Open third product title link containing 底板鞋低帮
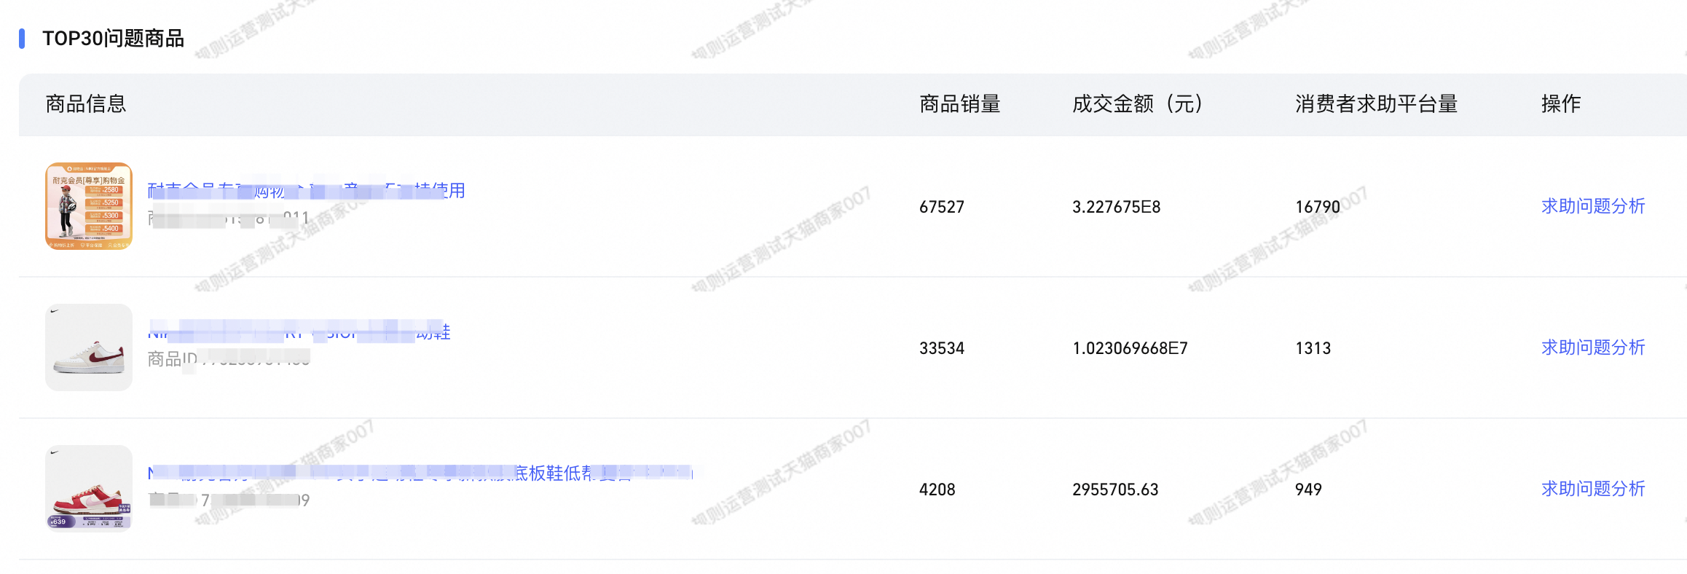This screenshot has width=1687, height=574. click(x=420, y=473)
